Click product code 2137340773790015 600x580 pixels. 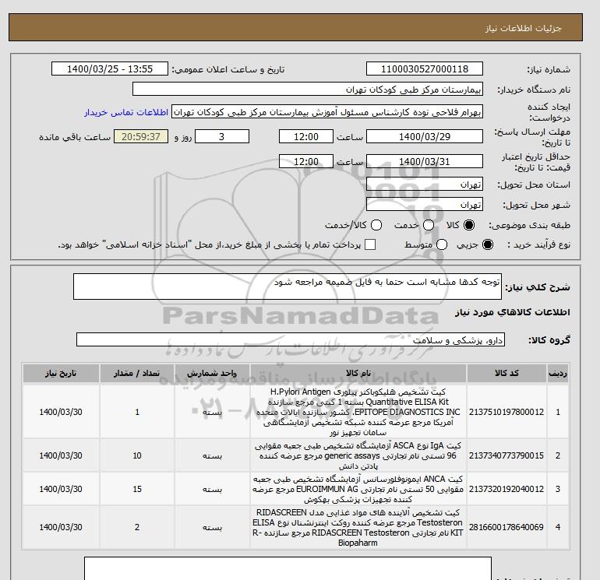[x=506, y=455]
